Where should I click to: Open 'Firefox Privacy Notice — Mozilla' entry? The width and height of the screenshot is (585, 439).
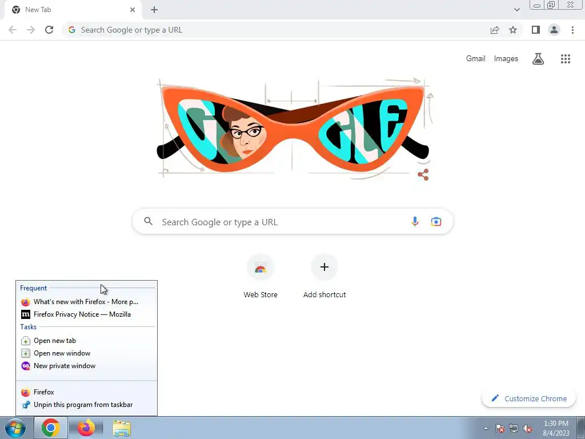point(87,314)
